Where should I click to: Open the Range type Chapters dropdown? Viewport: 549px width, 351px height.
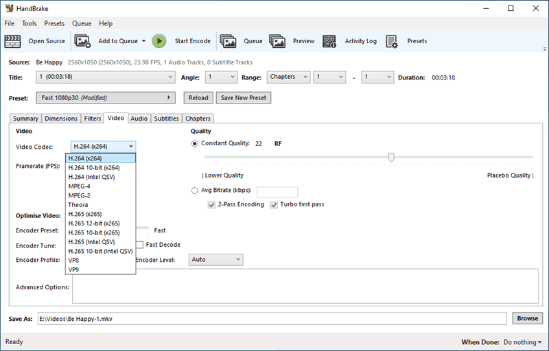288,77
